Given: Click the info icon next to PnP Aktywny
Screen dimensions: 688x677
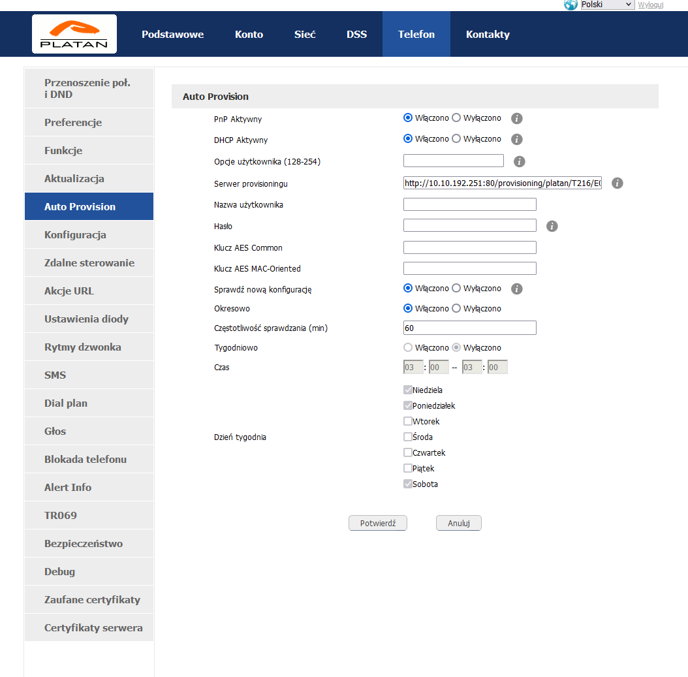Looking at the screenshot, I should click(516, 118).
